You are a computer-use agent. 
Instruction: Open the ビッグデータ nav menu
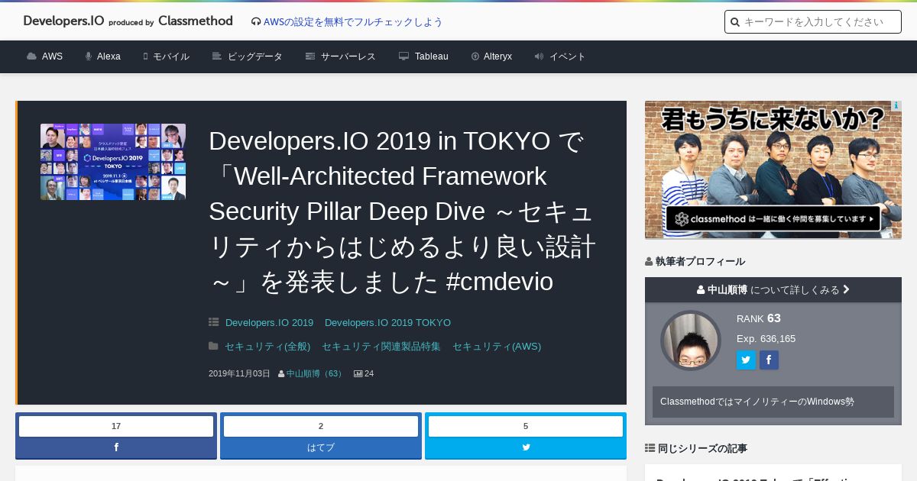tap(248, 56)
